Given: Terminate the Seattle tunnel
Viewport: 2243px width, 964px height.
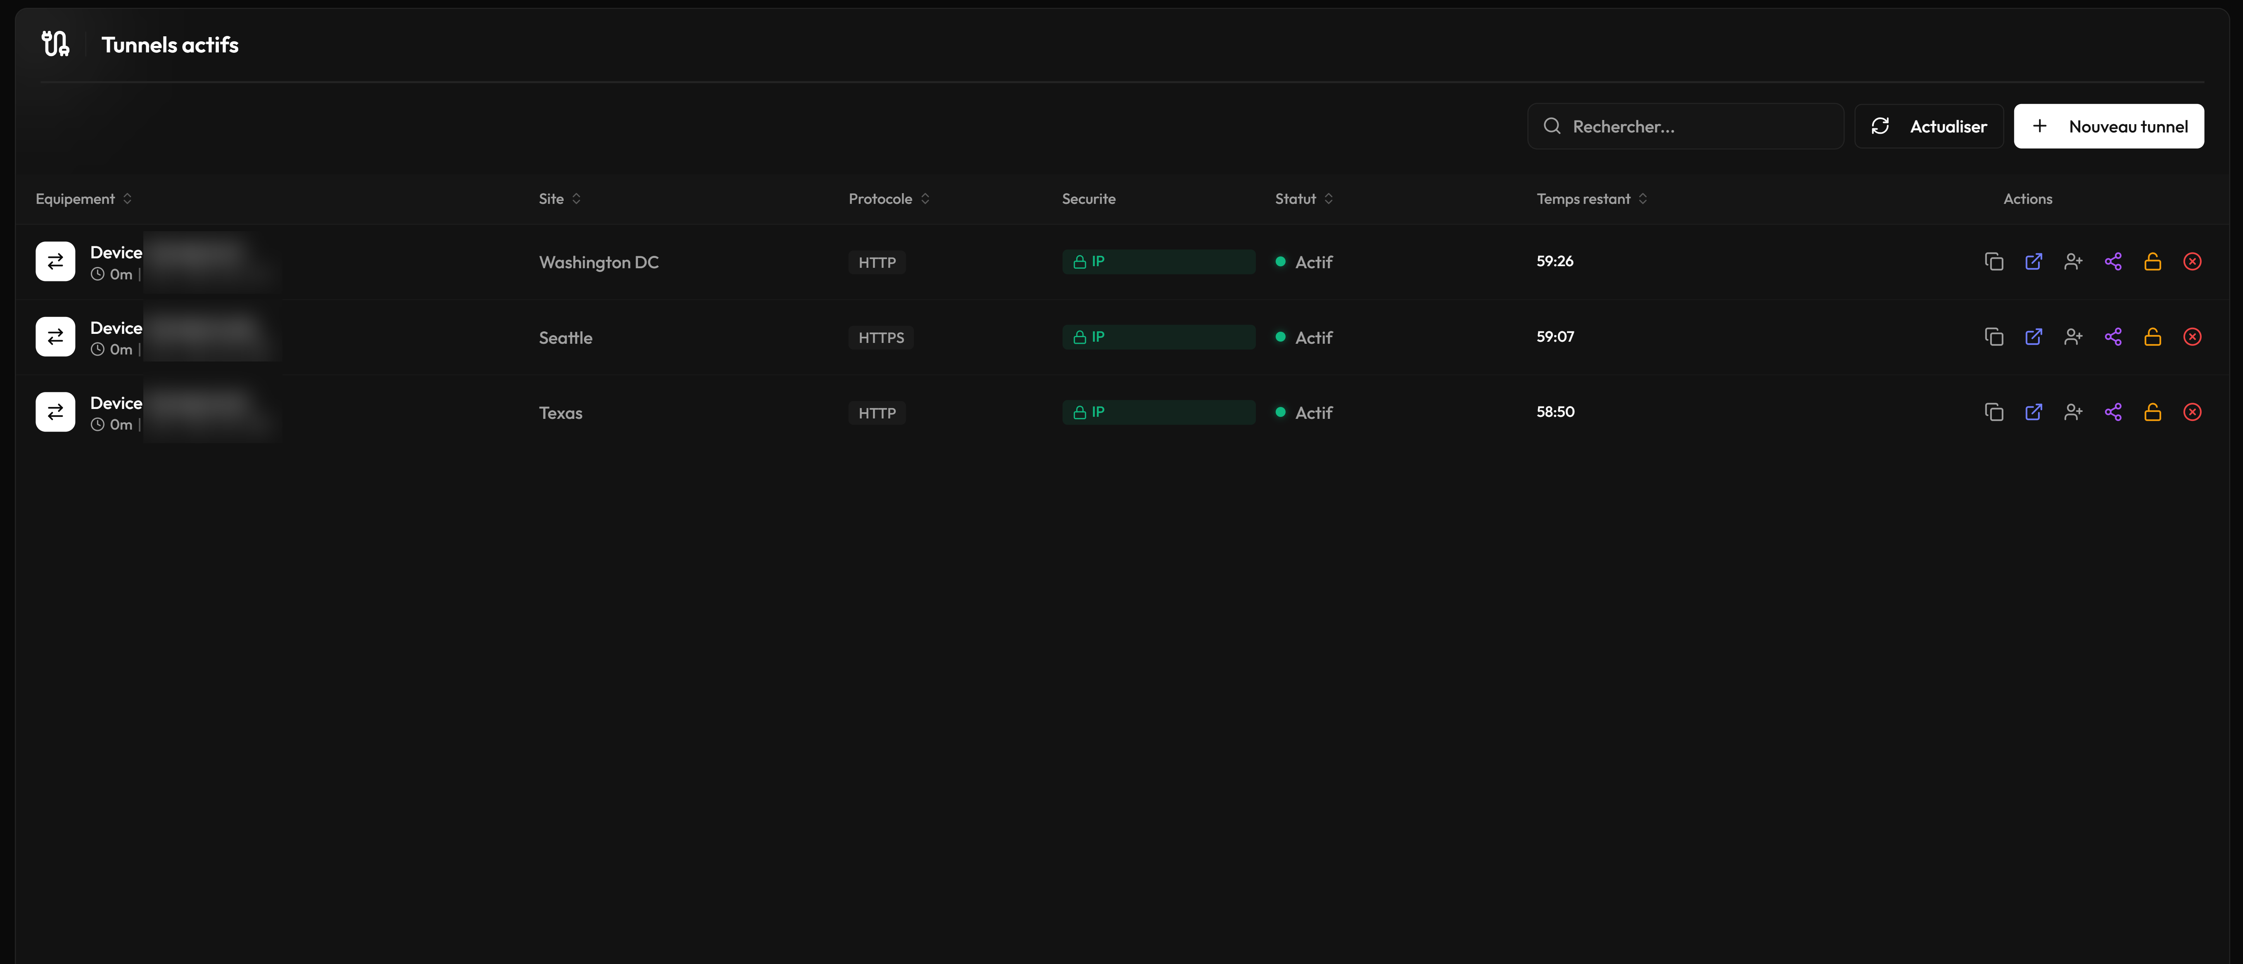Looking at the screenshot, I should point(2193,337).
